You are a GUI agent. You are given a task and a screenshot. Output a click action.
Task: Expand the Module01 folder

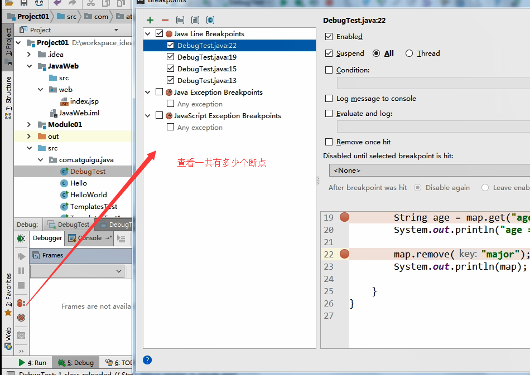point(29,125)
